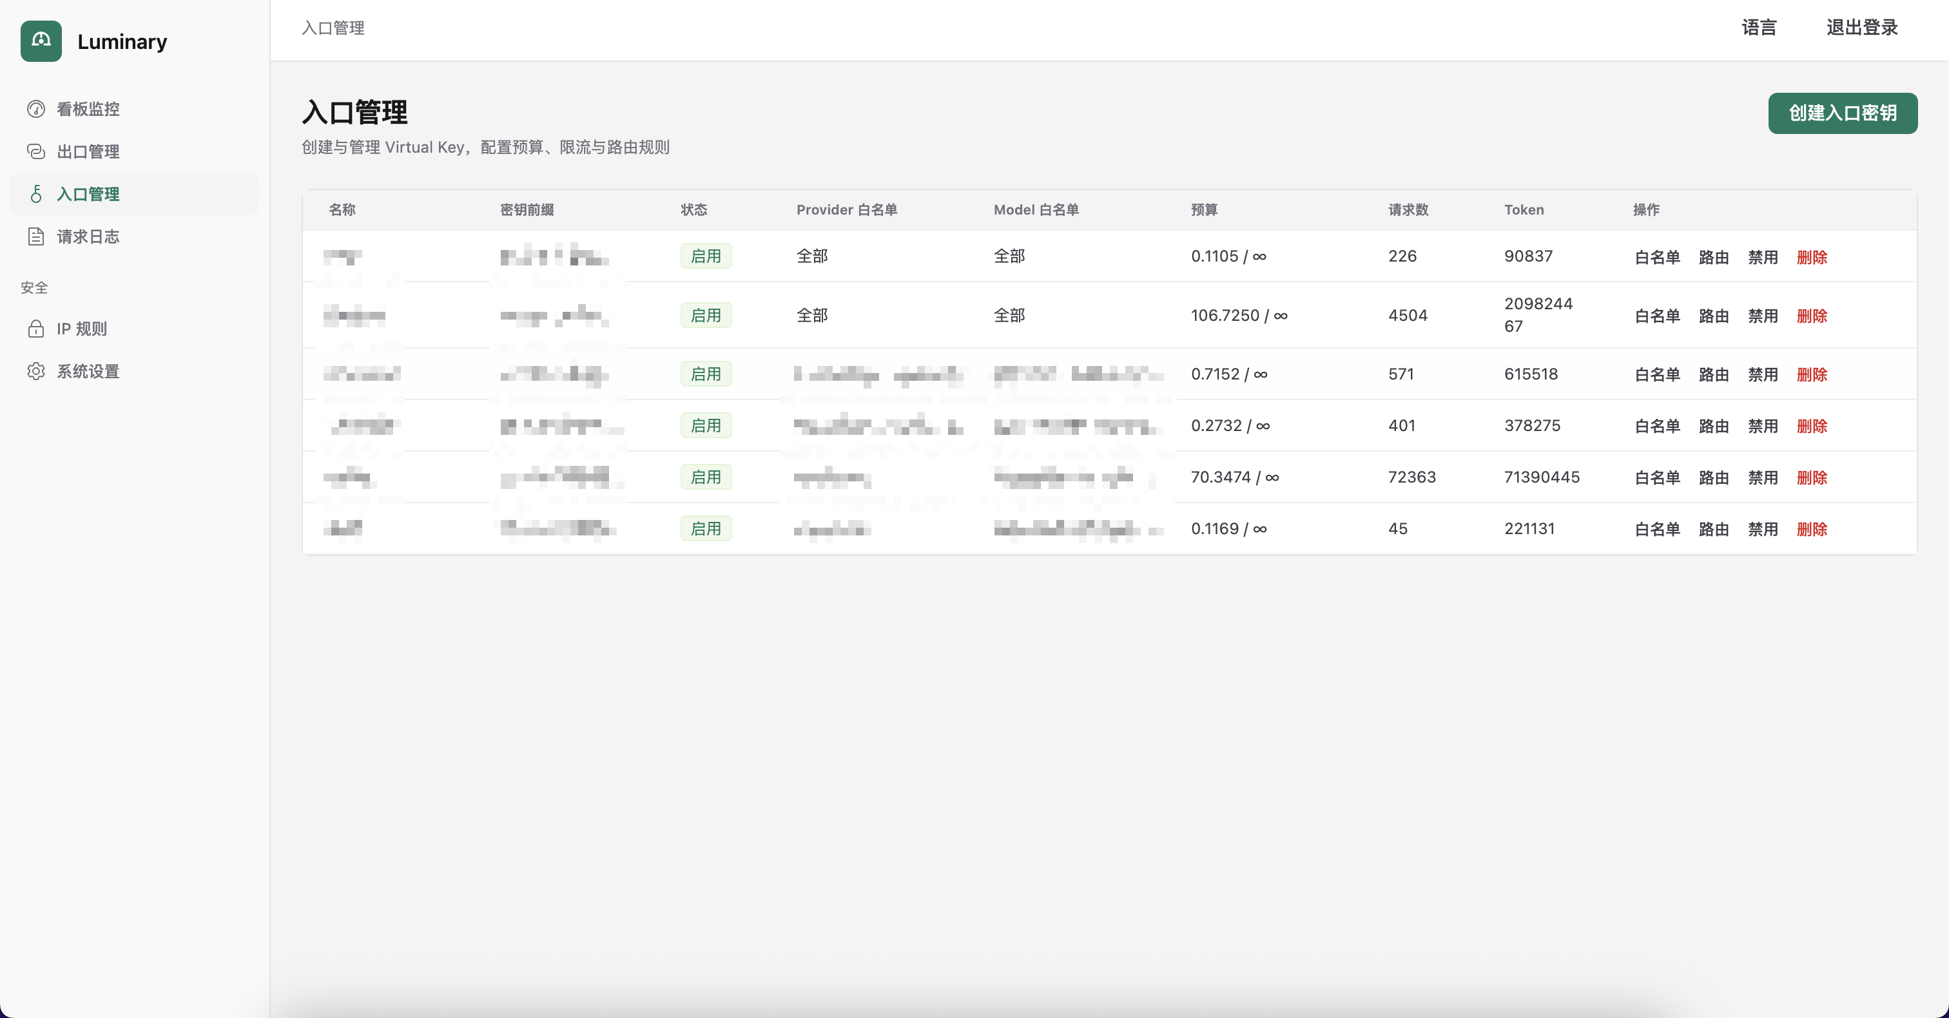Open 白名单 for the 401-request key

(x=1657, y=427)
